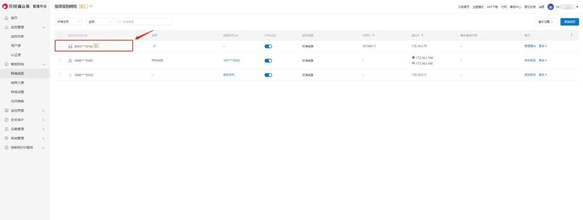The width and height of the screenshot is (583, 220).
Task: Open APP下载 in the top bar
Action: point(493,7)
